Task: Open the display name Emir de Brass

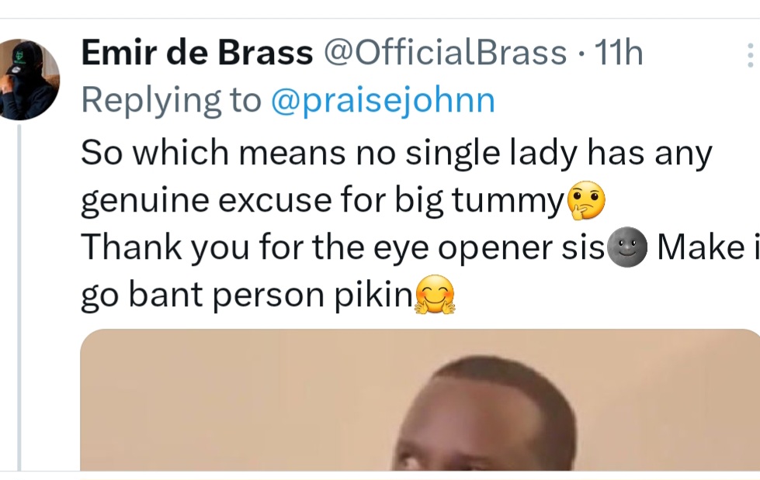Action: [x=196, y=52]
